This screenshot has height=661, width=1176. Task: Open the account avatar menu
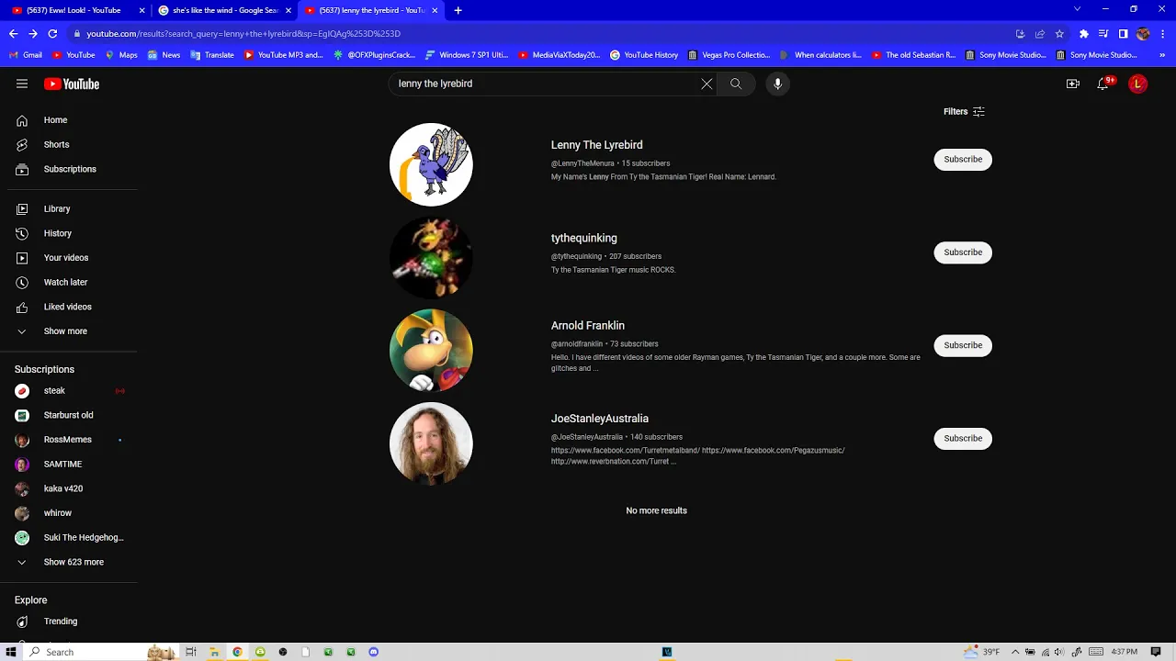tap(1137, 84)
